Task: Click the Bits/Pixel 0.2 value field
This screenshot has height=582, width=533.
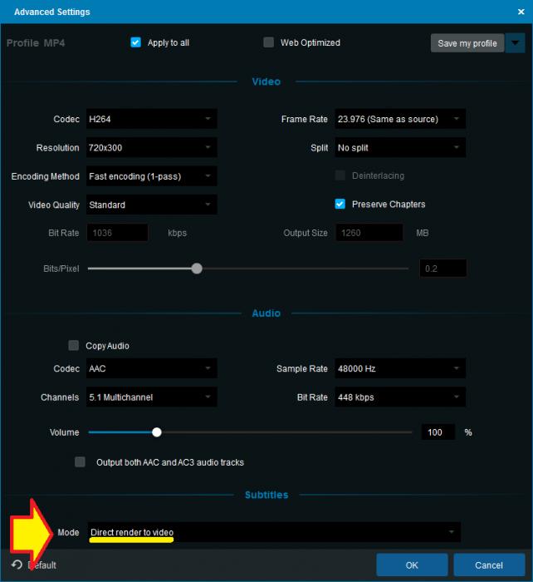Action: point(443,269)
